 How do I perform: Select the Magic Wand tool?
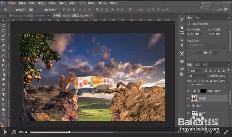coord(3,35)
